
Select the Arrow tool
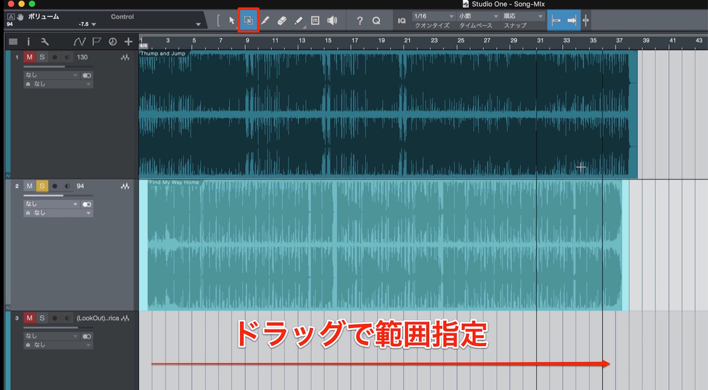(232, 21)
